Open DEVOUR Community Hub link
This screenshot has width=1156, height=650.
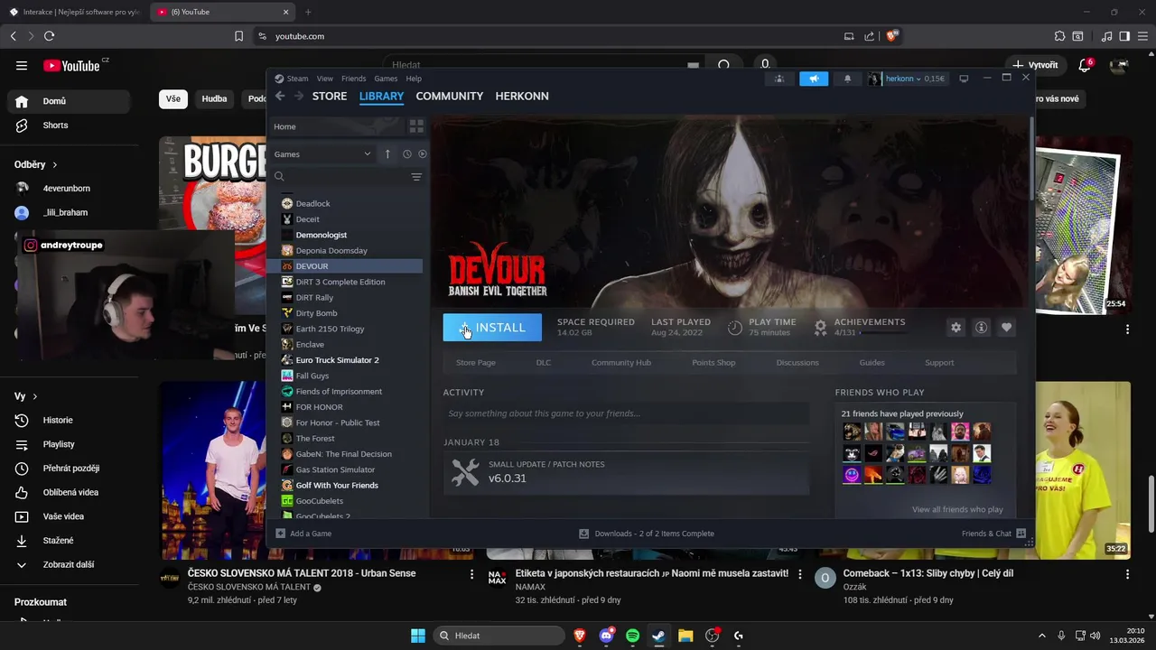621,363
